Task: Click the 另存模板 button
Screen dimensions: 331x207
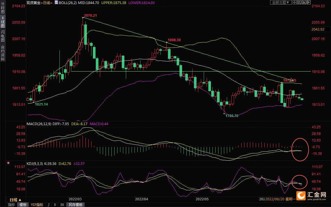Action: tap(76, 205)
